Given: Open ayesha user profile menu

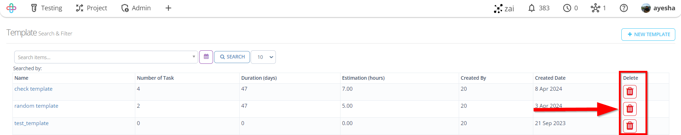Looking at the screenshot, I should click(658, 8).
